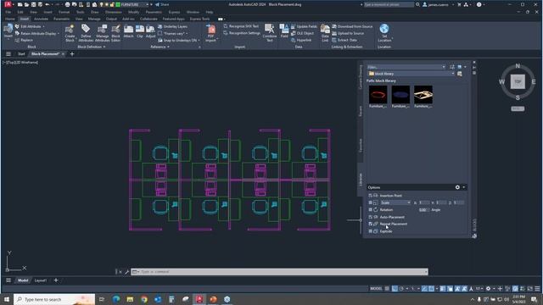
Task: Open the Blocks palette options gear
Action: pos(457,187)
